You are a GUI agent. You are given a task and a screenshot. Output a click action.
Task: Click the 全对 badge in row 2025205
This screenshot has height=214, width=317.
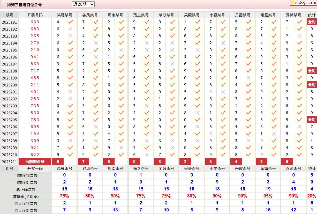tap(312, 120)
